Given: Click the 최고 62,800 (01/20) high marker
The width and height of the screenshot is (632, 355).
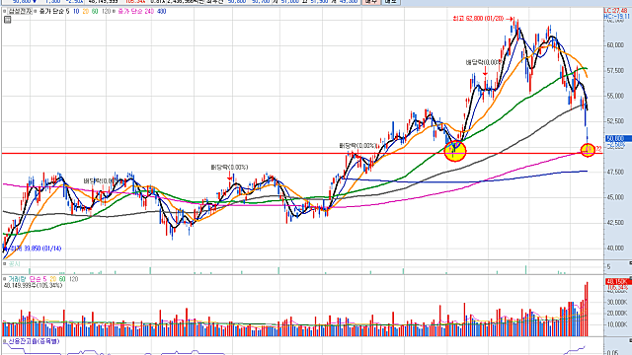Looking at the screenshot, I should click(483, 19).
